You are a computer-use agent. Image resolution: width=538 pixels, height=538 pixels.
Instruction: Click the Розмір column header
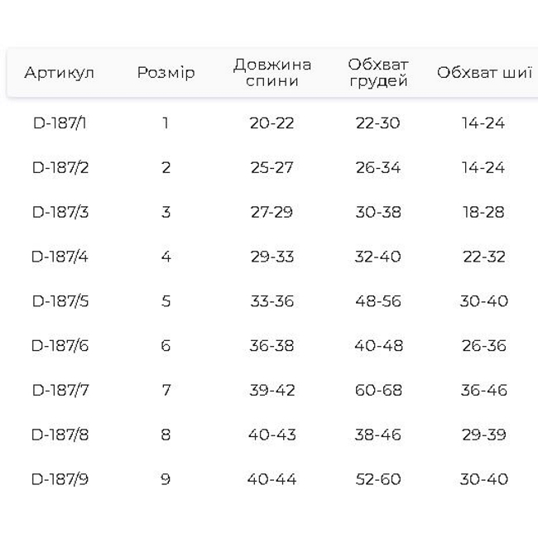(166, 73)
